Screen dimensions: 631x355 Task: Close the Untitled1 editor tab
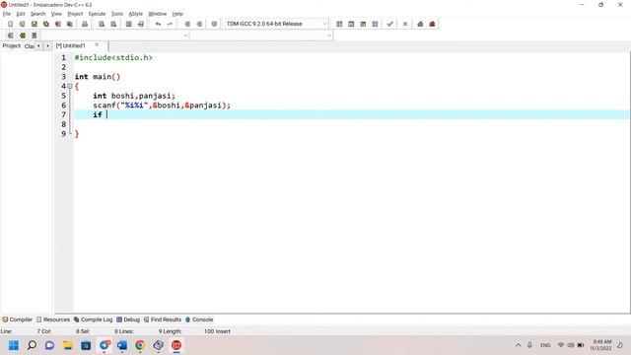point(97,45)
